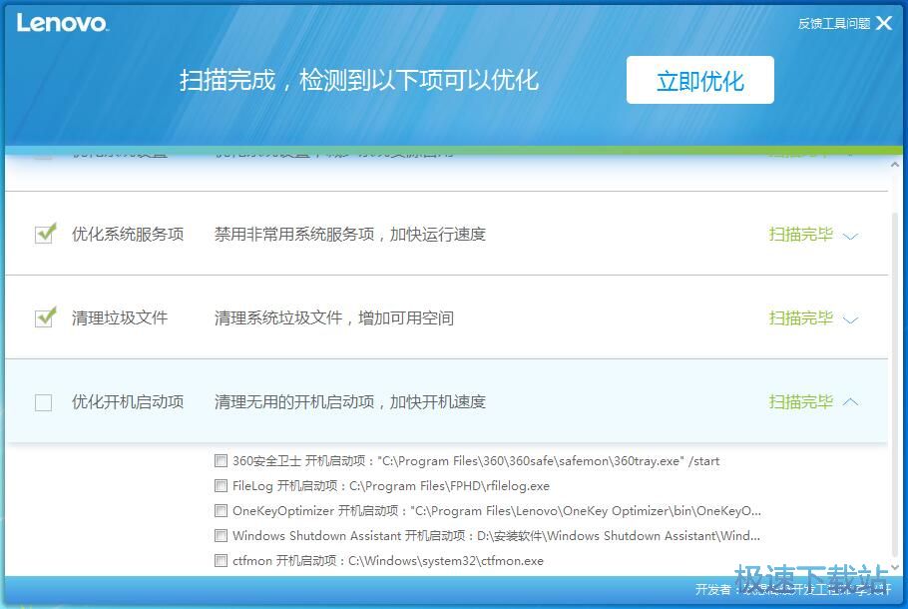Click 扫描完毕 status in 清理垃圾文件 row
This screenshot has height=609, width=908.
pos(800,318)
